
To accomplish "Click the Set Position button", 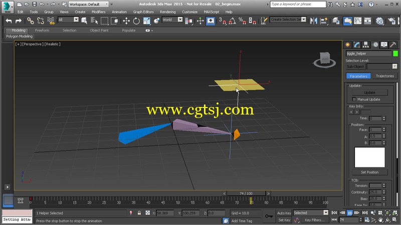I will point(369,172).
